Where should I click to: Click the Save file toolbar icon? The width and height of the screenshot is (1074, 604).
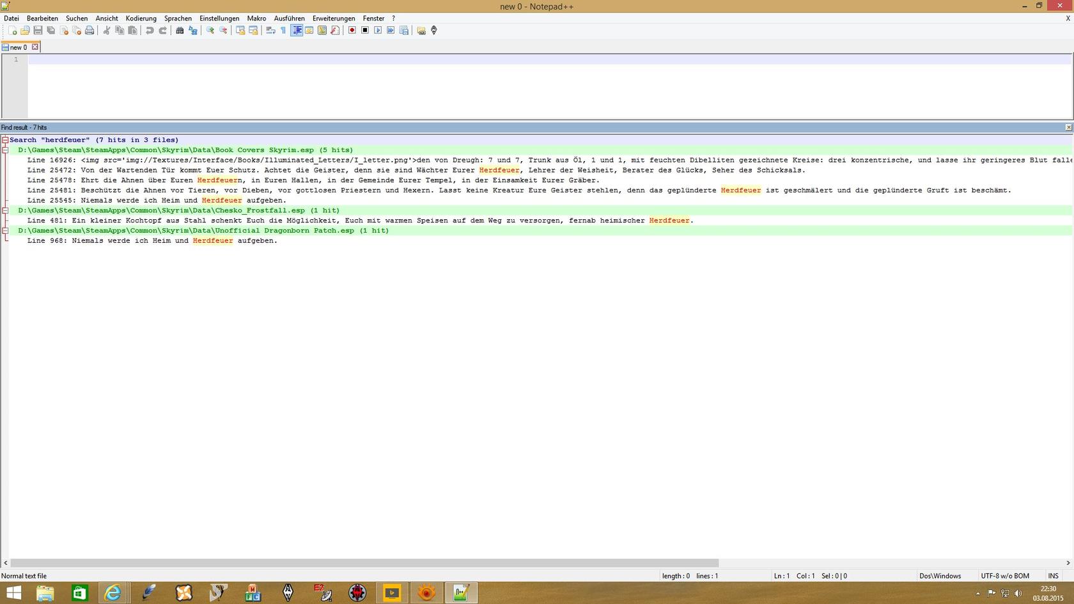pos(38,31)
